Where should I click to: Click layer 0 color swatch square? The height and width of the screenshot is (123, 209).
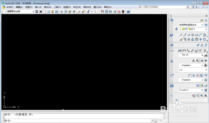tap(192, 29)
